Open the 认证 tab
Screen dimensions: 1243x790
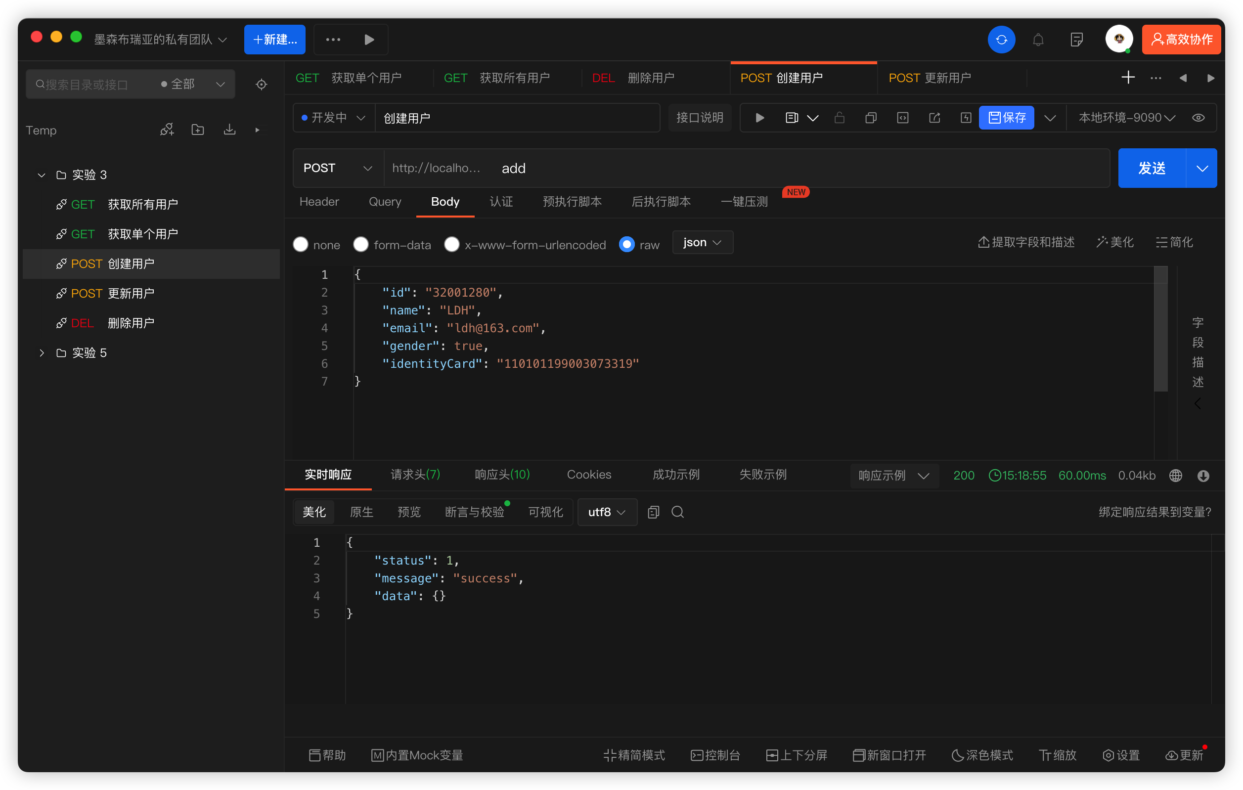tap(501, 201)
